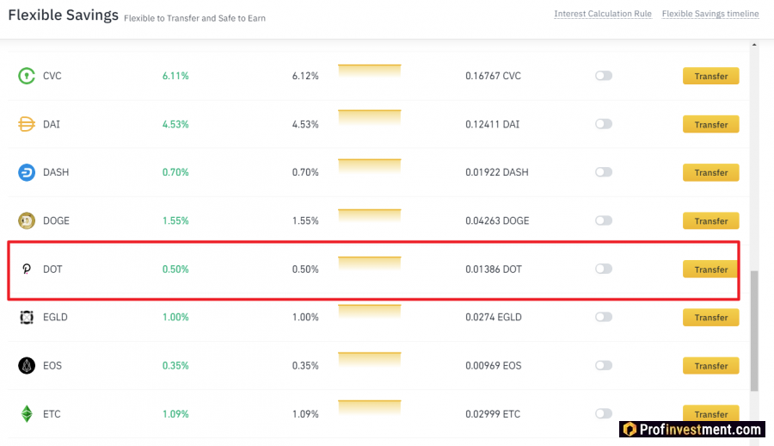This screenshot has width=774, height=446.
Task: Toggle auto transfer for DOT
Action: click(x=603, y=269)
